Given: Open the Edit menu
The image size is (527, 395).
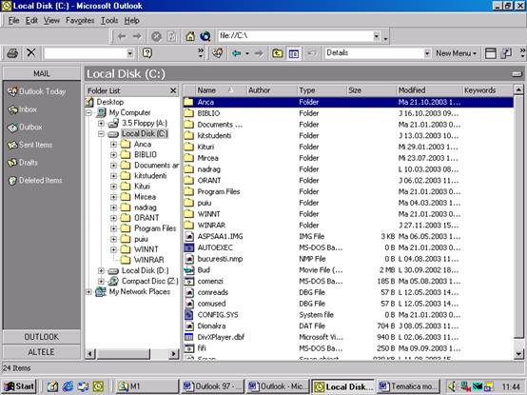Looking at the screenshot, I should tap(31, 21).
